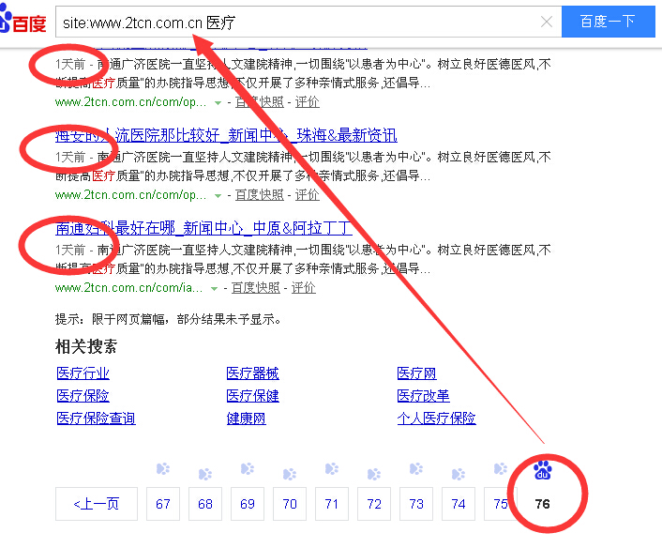Click the Baidu logo
This screenshot has height=548, width=662.
click(x=23, y=19)
